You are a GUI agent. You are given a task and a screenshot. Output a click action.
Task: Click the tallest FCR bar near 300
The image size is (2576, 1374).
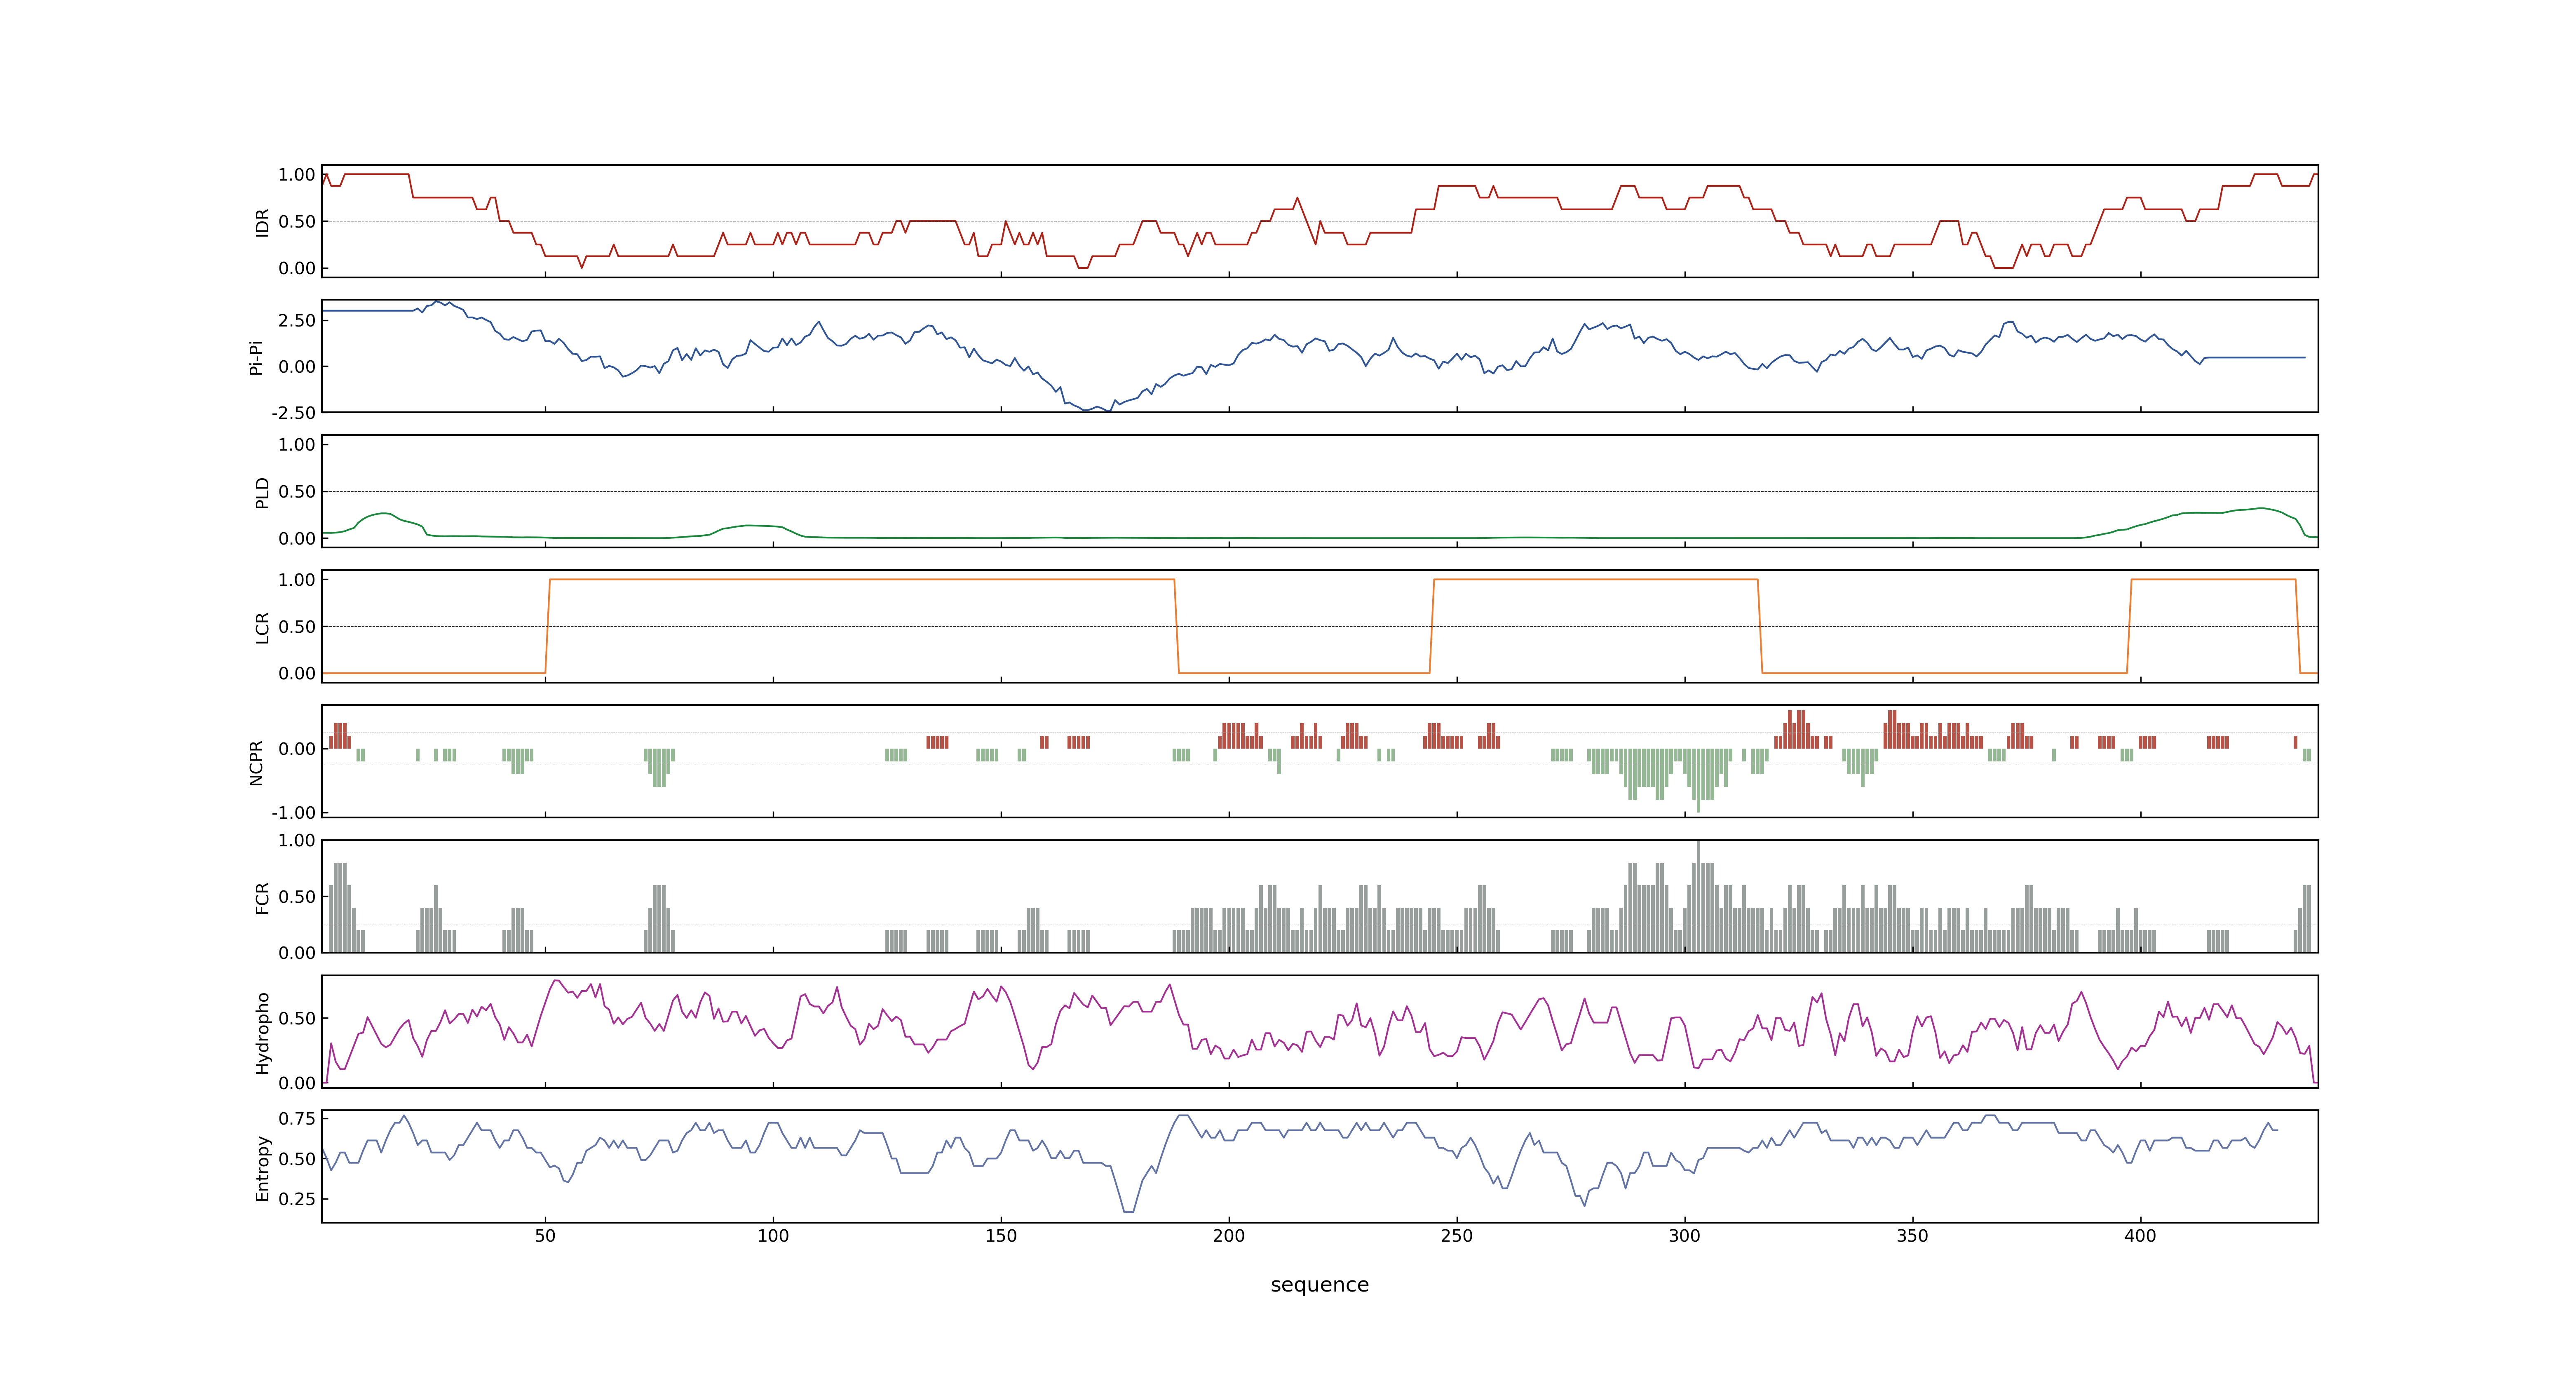click(1698, 896)
